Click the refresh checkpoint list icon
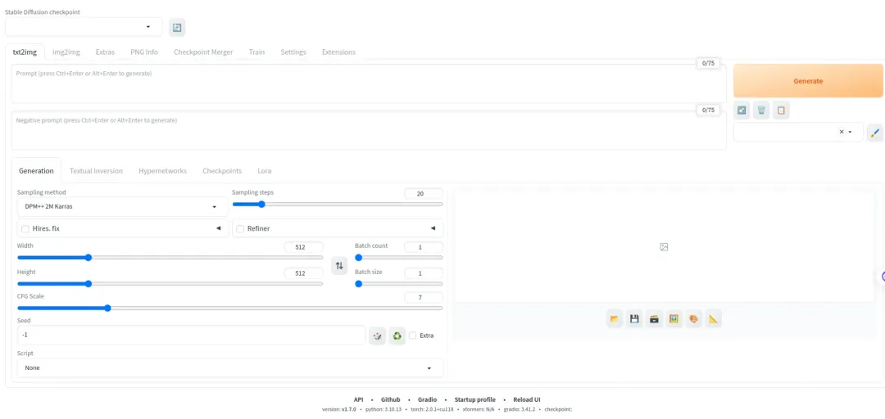 (177, 28)
